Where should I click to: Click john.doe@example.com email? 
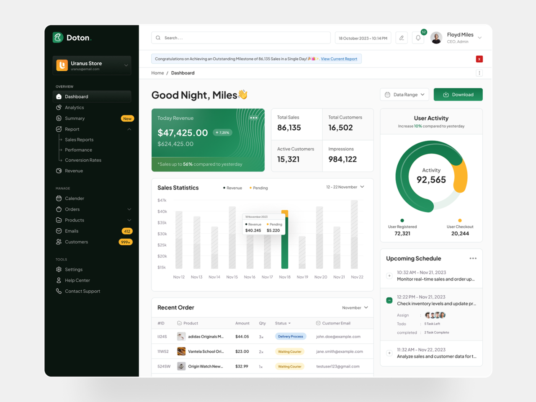[338, 337]
